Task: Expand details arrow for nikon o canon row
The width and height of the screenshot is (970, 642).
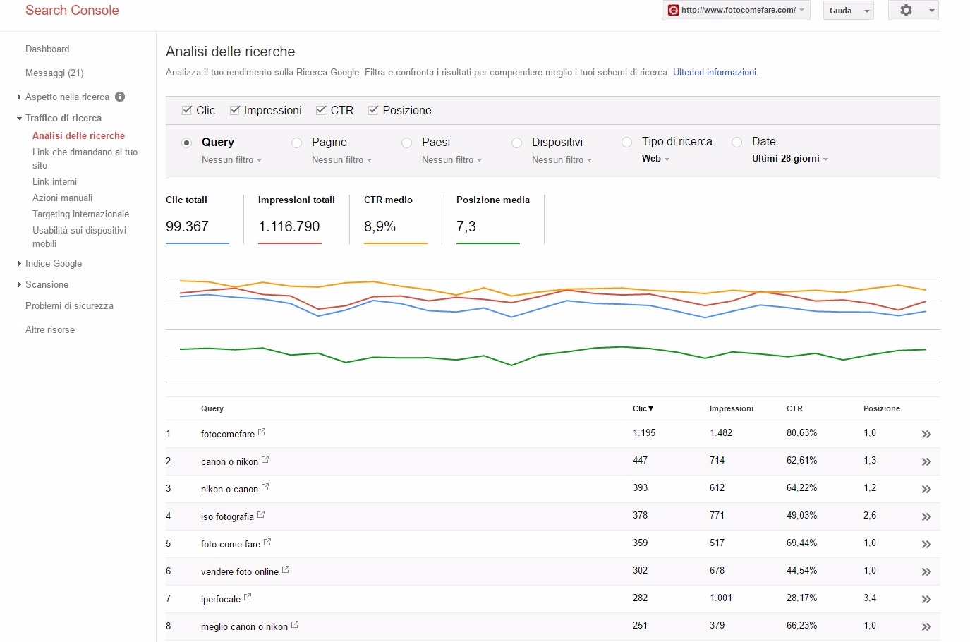Action: coord(926,490)
